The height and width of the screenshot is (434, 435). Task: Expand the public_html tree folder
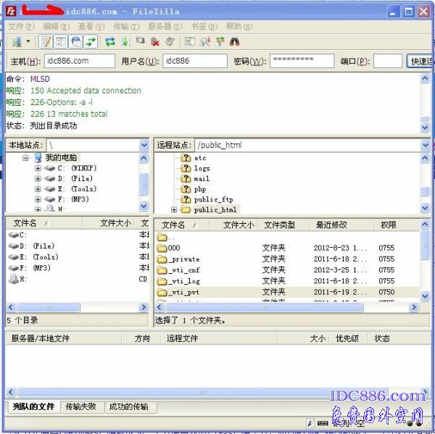click(x=174, y=210)
